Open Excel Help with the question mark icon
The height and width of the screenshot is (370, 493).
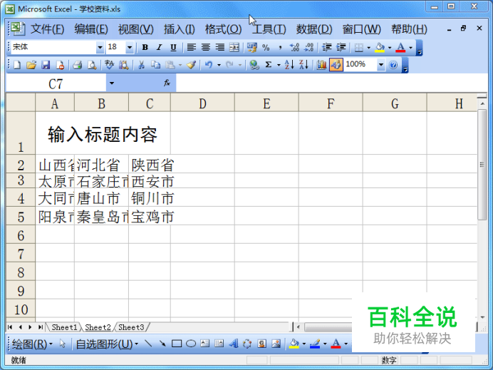393,65
